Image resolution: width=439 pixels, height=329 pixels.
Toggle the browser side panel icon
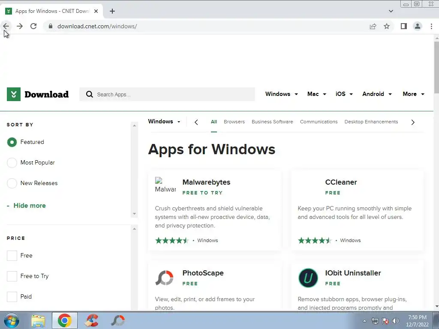(x=403, y=26)
